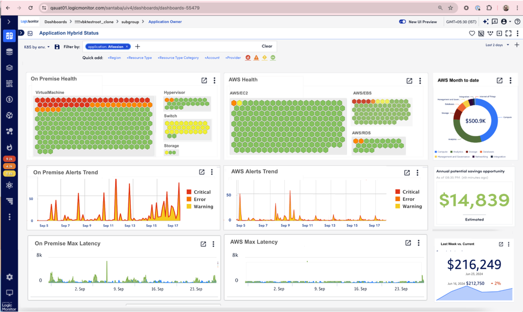Viewport: 523px width, 312px height.
Task: Open the Settings gear in left sidebar
Action: [x=9, y=277]
